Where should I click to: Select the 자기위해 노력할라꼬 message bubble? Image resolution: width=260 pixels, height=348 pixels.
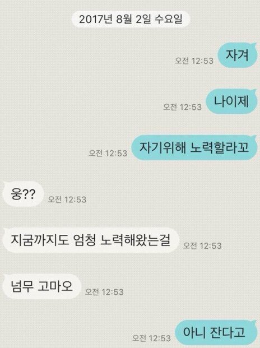tap(194, 147)
